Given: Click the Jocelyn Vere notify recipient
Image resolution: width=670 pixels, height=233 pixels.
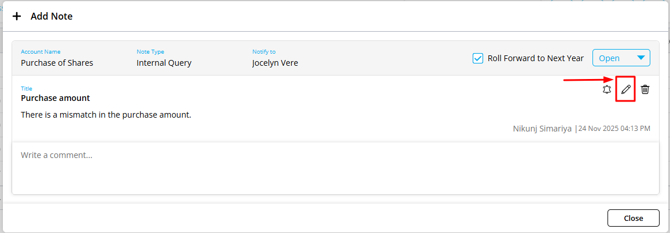Looking at the screenshot, I should pyautogui.click(x=275, y=63).
